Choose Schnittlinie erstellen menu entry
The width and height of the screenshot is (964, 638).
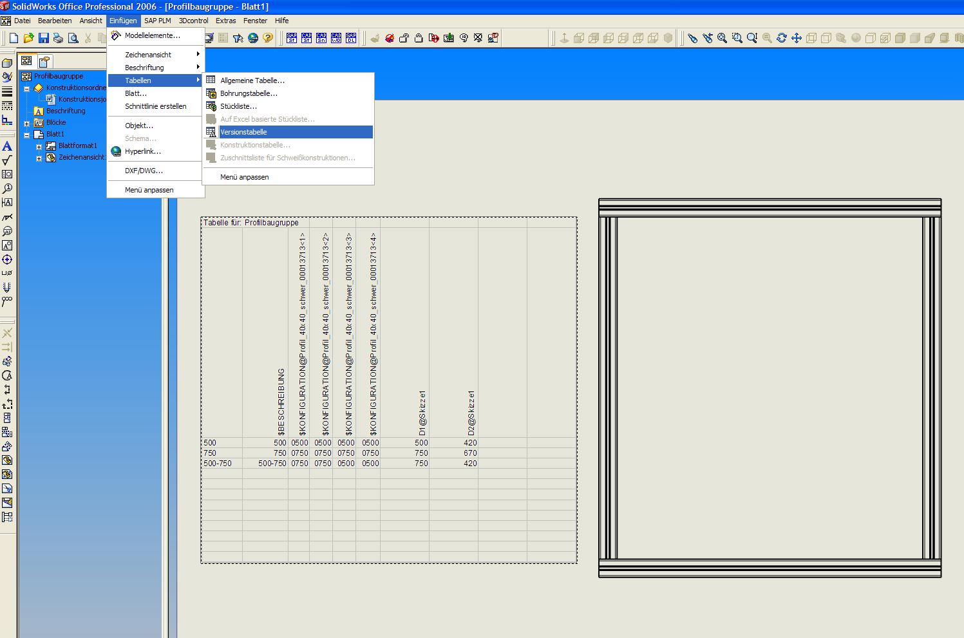click(156, 106)
